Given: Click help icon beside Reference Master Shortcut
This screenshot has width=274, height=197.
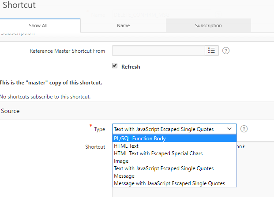Looking at the screenshot, I should click(226, 51).
